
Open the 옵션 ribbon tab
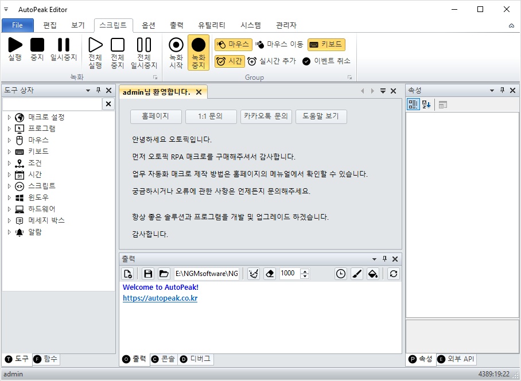[149, 25]
